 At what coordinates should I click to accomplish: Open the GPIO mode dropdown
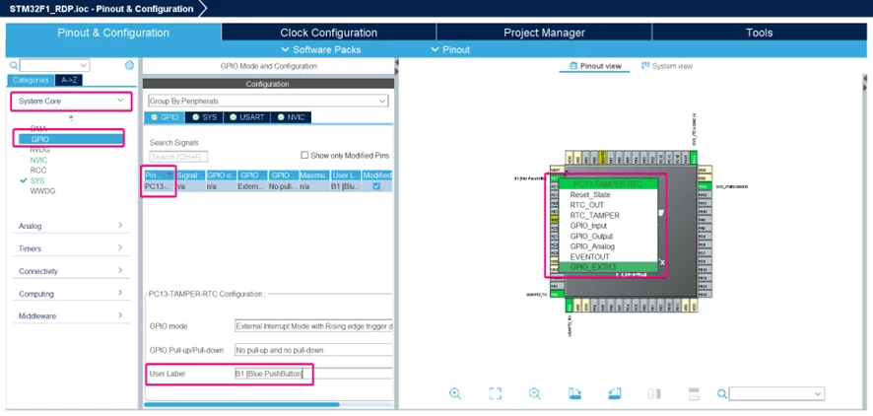313,325
